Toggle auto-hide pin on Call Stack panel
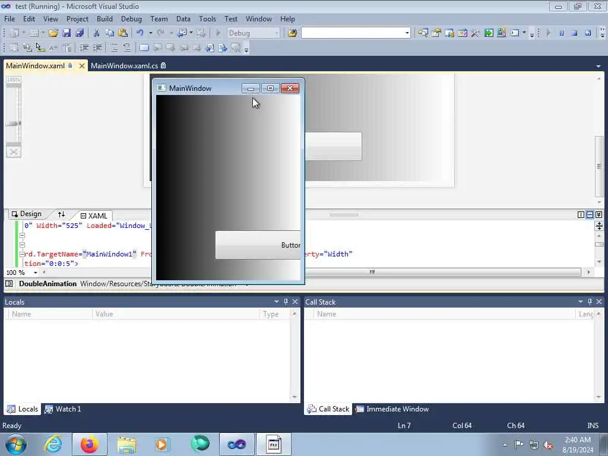The width and height of the screenshot is (608, 456). [x=590, y=302]
